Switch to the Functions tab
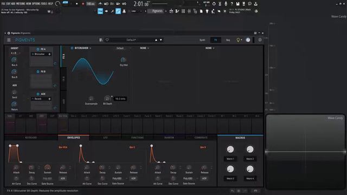 137,138
